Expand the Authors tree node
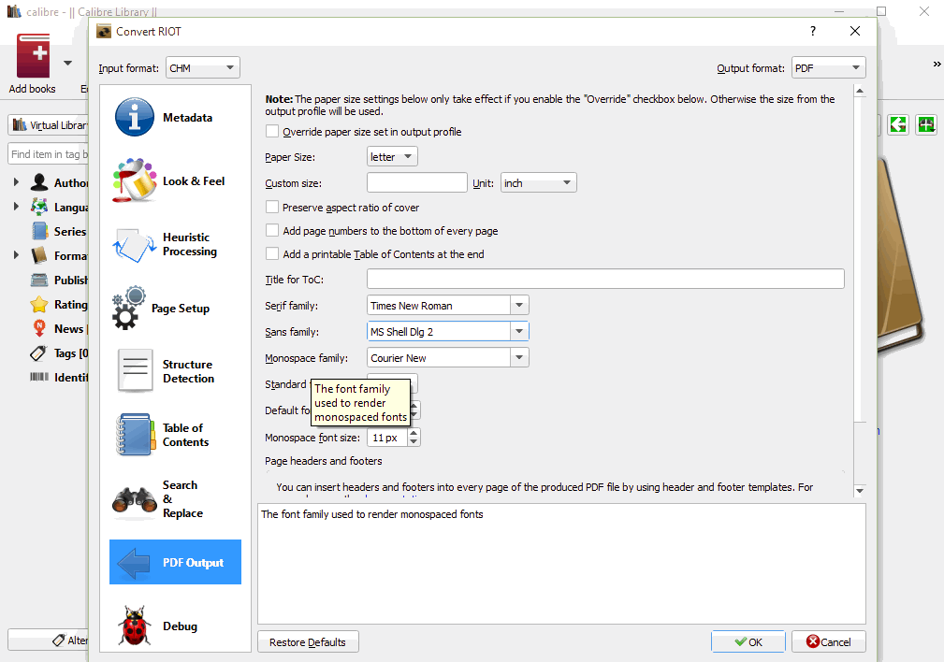Viewport: 944px width, 662px height. point(16,181)
